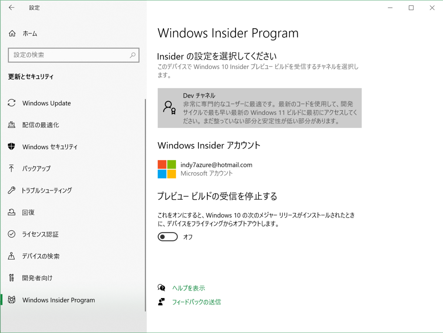Click the デバイスの検索 locator icon
Image resolution: width=443 pixels, height=333 pixels.
coord(12,256)
